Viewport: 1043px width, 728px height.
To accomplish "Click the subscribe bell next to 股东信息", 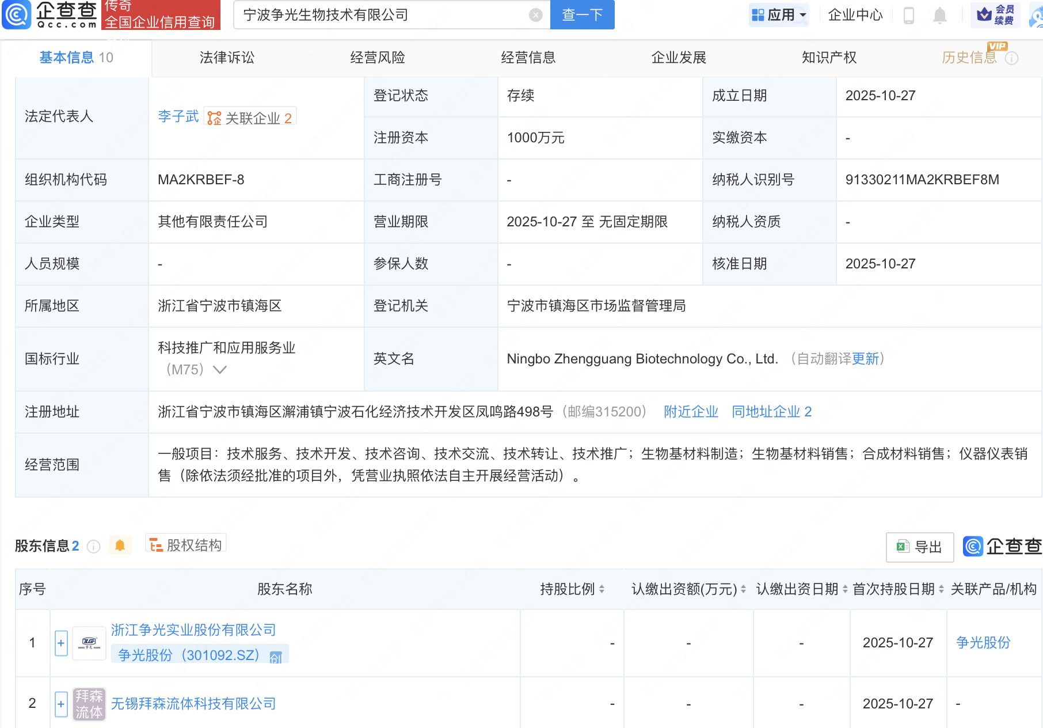I will click(x=120, y=544).
